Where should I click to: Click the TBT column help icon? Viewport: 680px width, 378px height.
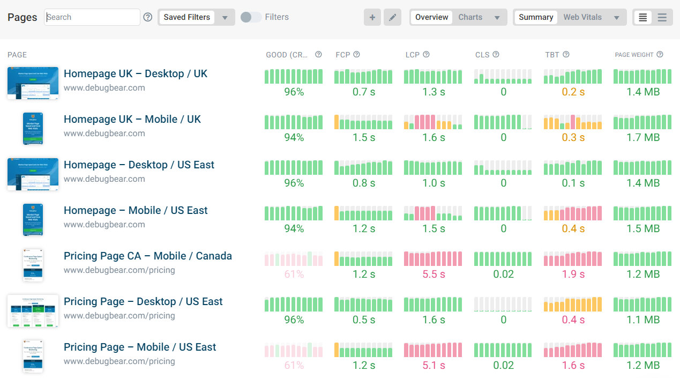(x=566, y=54)
